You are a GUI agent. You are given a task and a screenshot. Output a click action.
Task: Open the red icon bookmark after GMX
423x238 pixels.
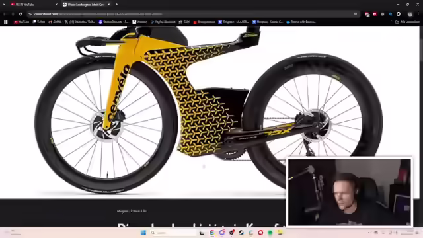[x=204, y=22]
